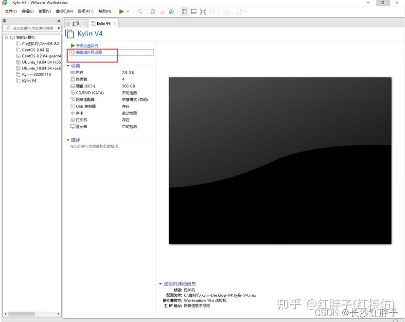Click the library search input field
The height and width of the screenshot is (322, 405).
click(30, 28)
